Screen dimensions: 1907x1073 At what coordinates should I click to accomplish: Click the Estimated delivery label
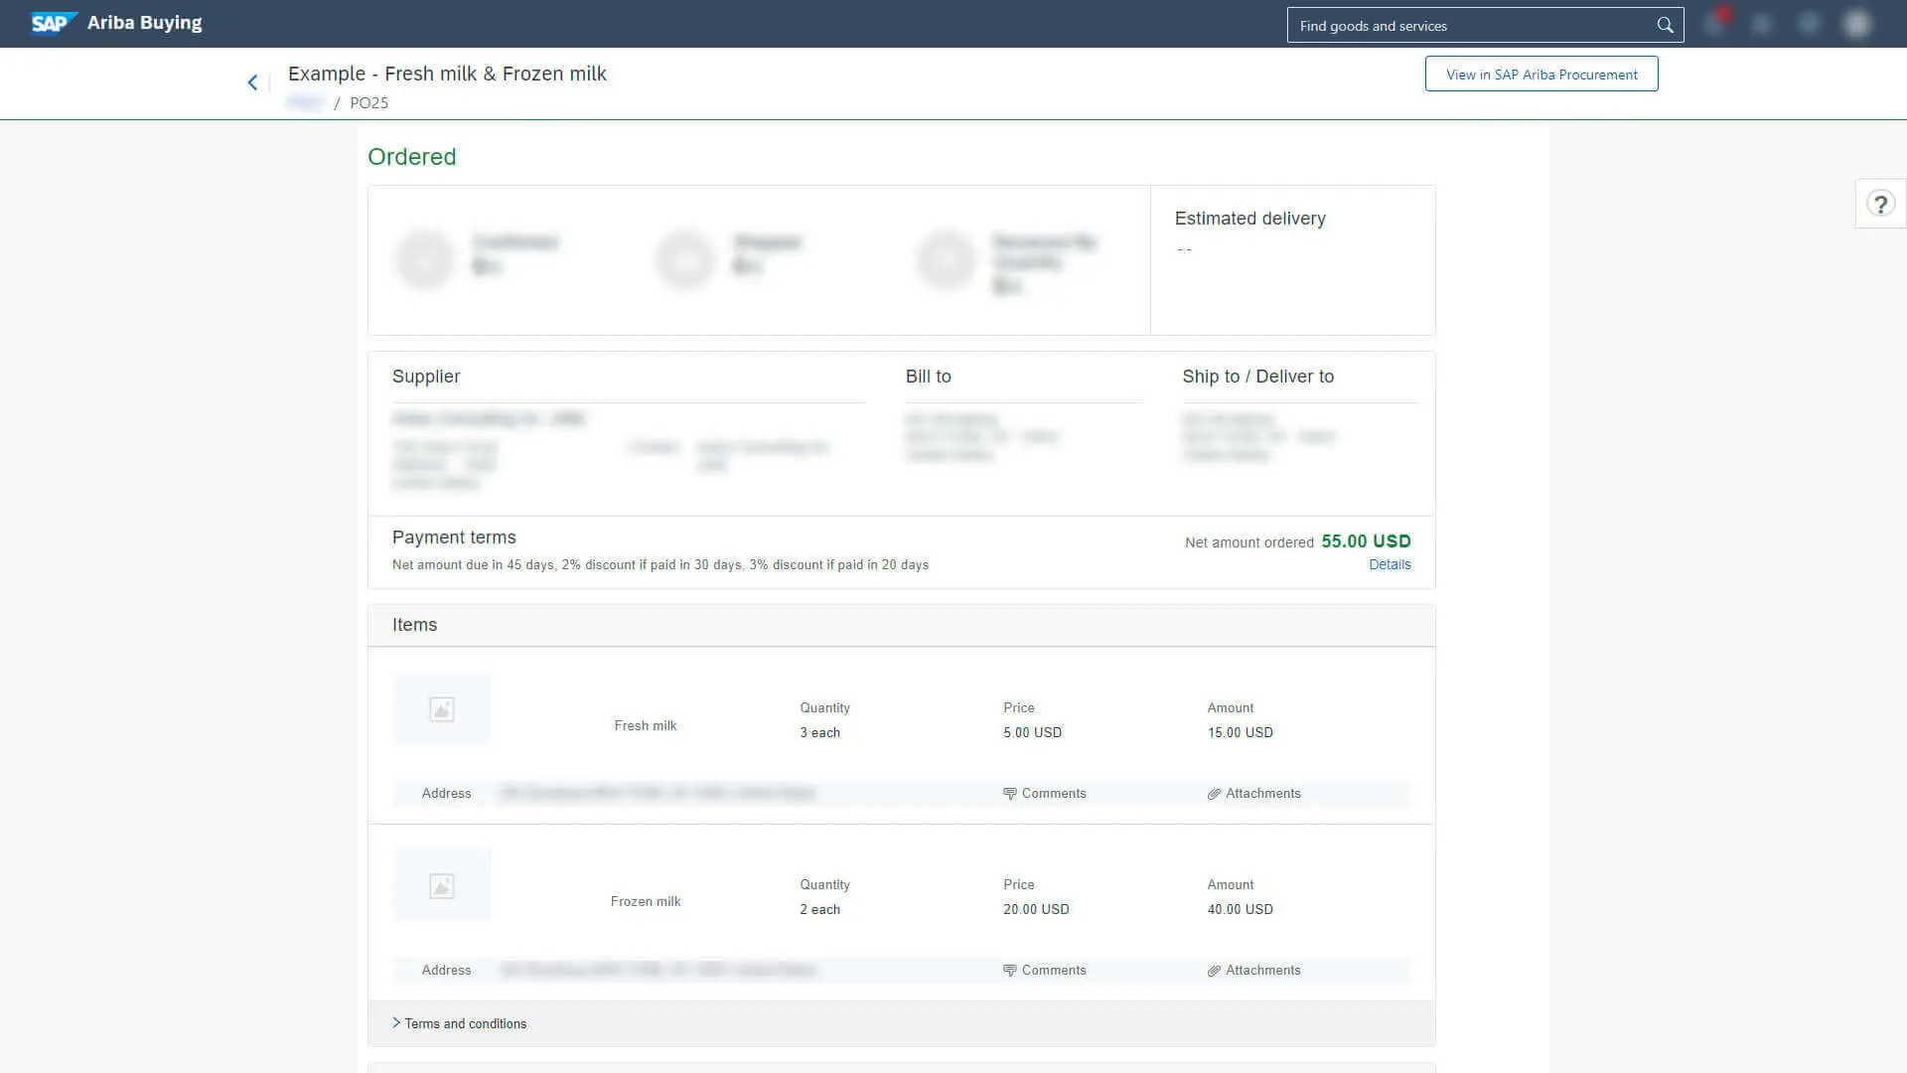[x=1249, y=219]
